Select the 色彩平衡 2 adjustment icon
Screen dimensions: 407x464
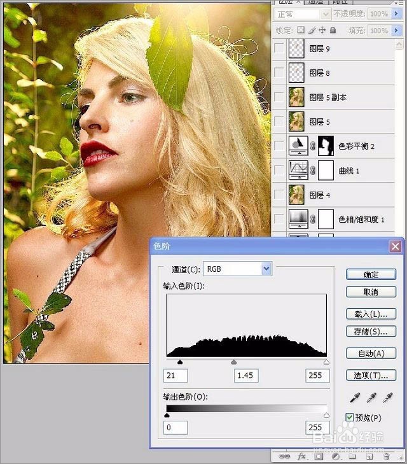[298, 146]
